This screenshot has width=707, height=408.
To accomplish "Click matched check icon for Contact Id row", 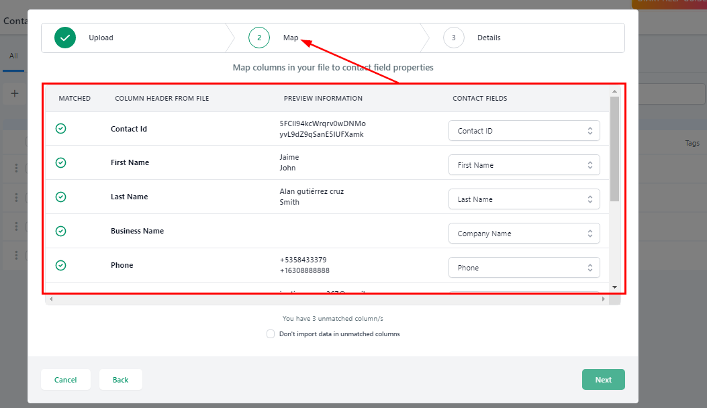I will pyautogui.click(x=60, y=129).
